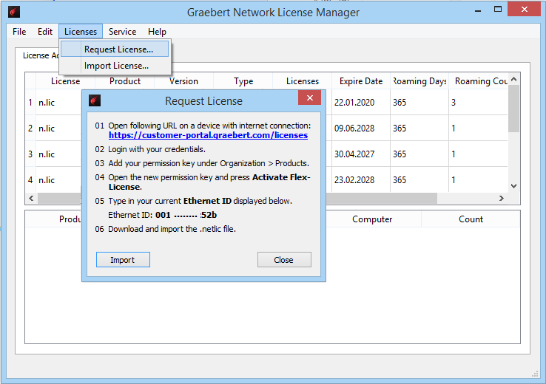546x384 pixels.
Task: Sort by the Product column header
Action: (124, 81)
